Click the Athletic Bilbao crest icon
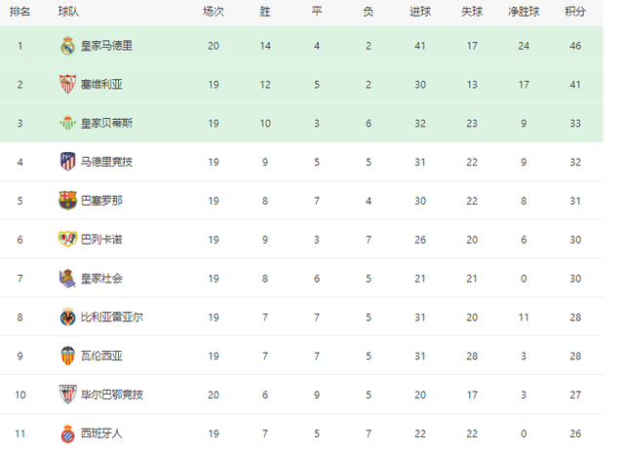Screen dimensions: 624x451 click(67, 395)
